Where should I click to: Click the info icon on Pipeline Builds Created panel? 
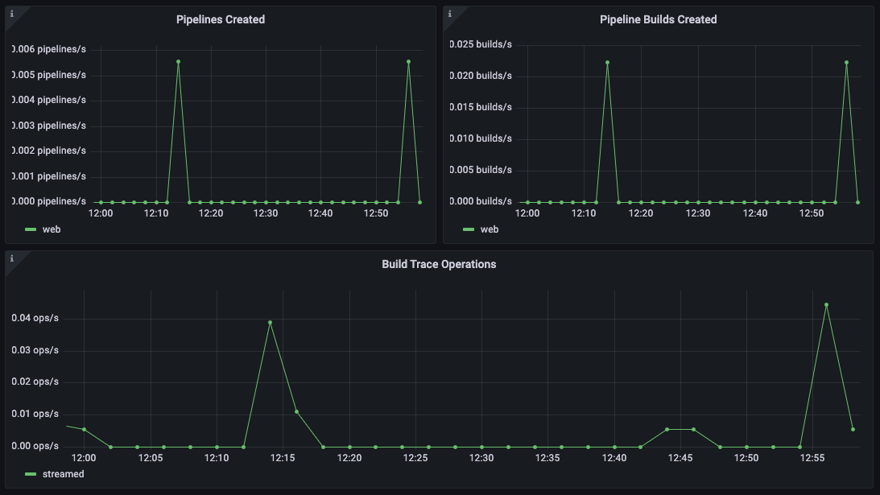coord(448,12)
